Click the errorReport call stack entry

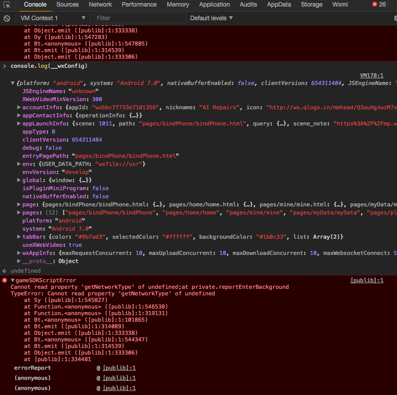point(32,368)
